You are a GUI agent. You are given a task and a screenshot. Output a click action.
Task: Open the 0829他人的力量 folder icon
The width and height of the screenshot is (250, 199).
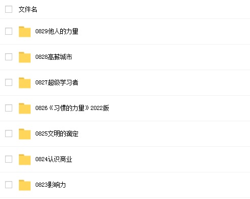point(24,32)
